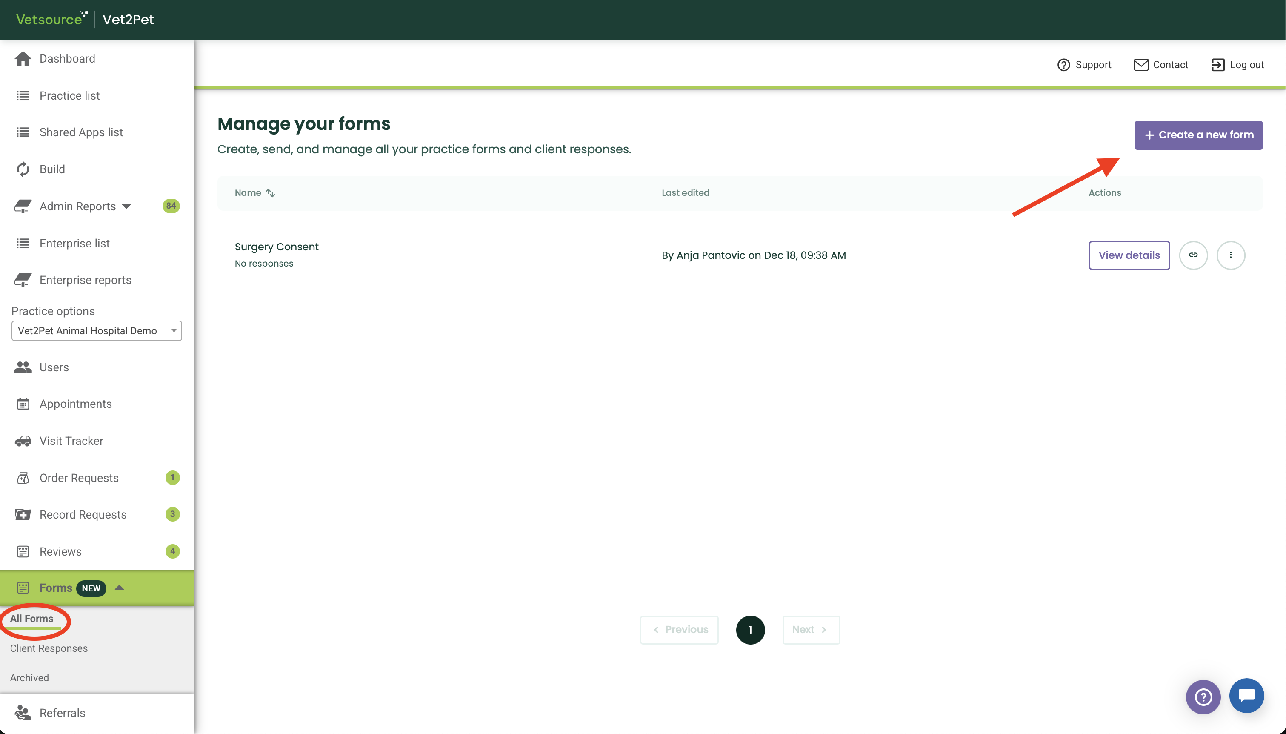Click the Create a new form button
Screen dimensions: 1286x734
pos(1198,135)
